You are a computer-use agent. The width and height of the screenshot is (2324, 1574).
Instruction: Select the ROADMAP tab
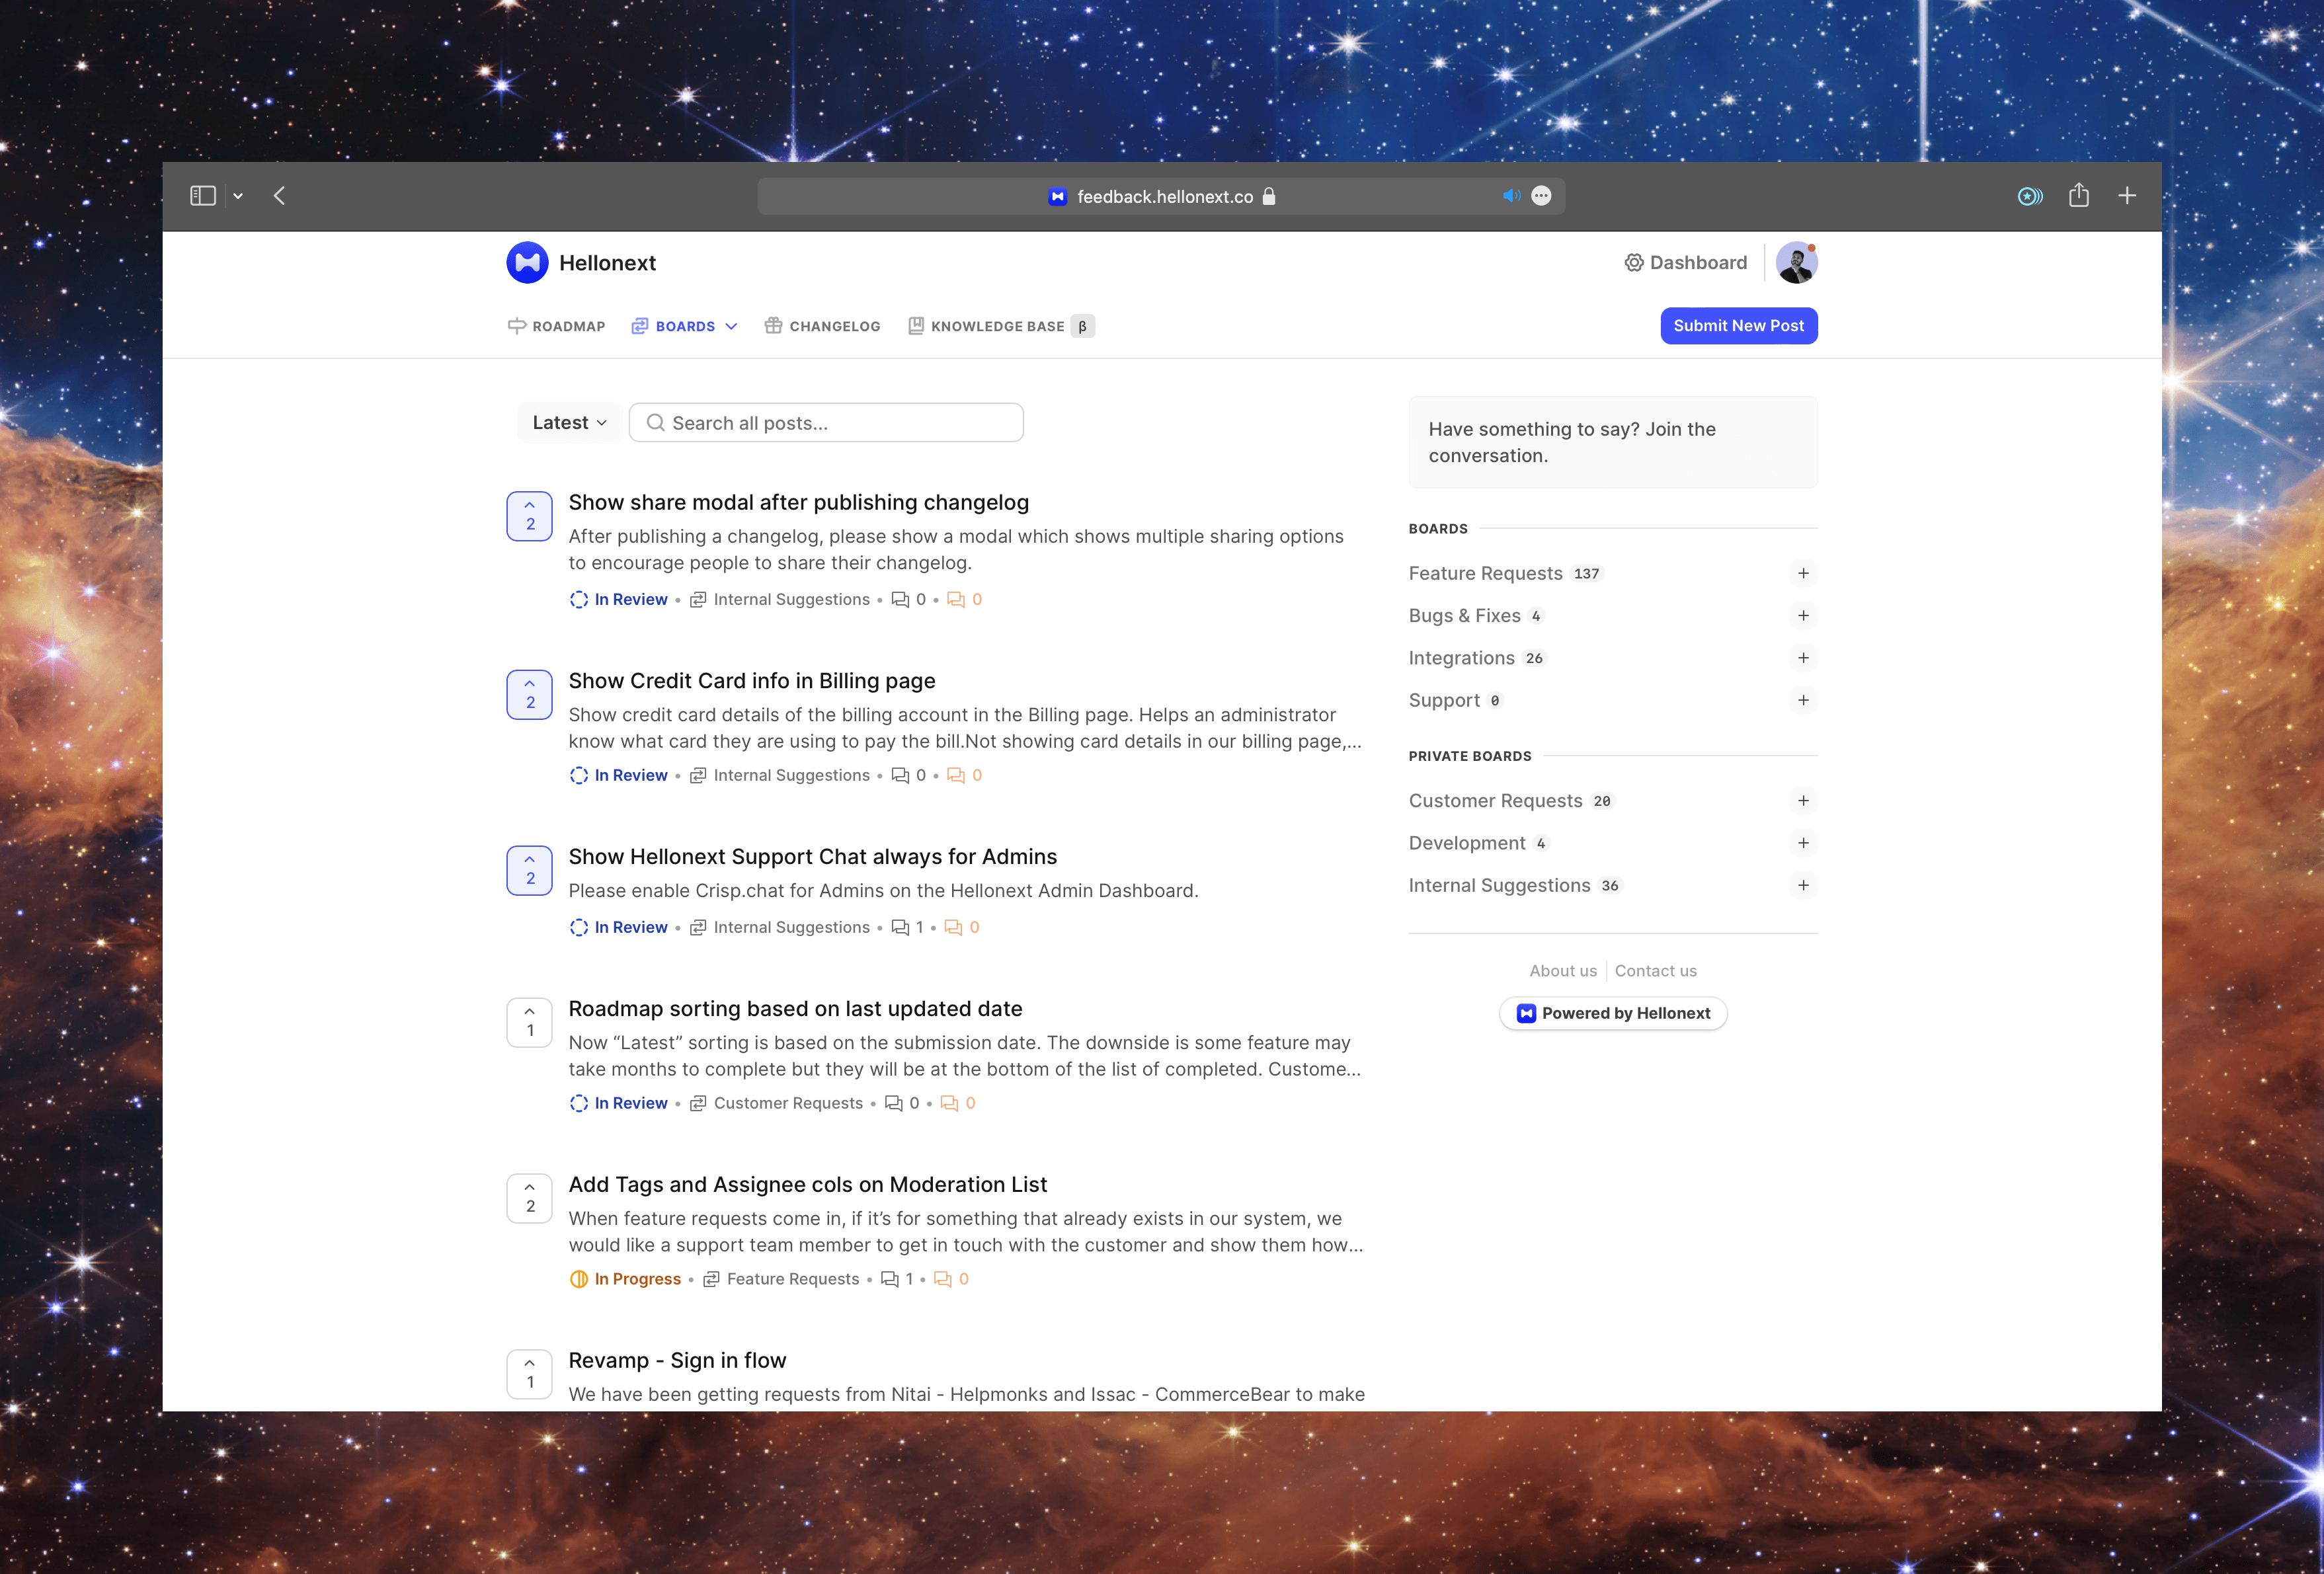555,325
